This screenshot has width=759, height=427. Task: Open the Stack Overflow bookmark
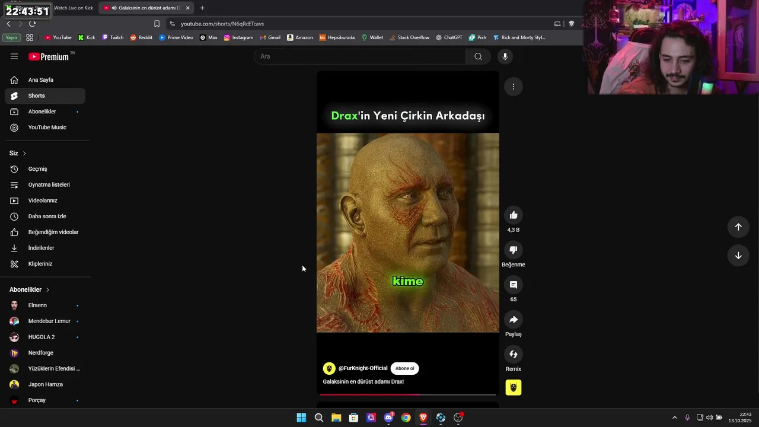click(x=409, y=37)
